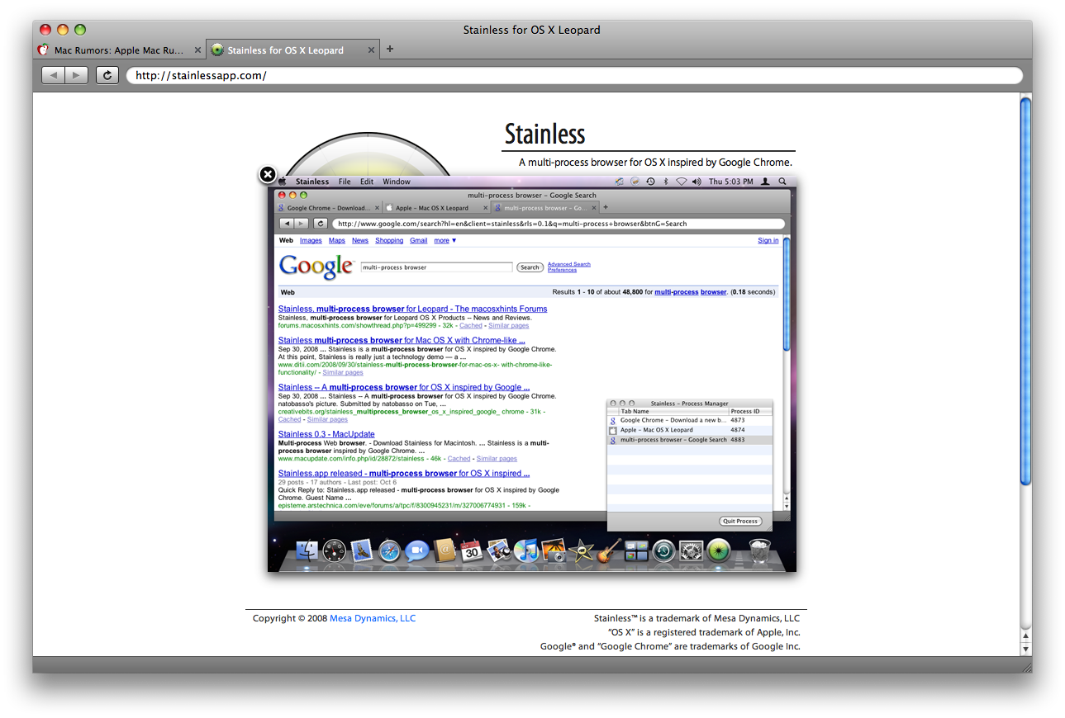Click the main page's vertical scrollbar thumb
This screenshot has height=718, width=1065.
pyautogui.click(x=1025, y=291)
